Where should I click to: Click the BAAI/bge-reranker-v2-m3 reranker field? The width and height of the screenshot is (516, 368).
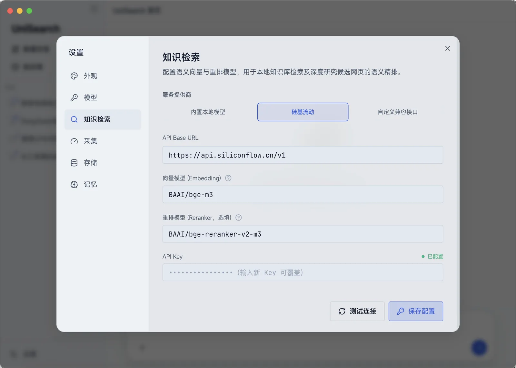click(x=303, y=234)
